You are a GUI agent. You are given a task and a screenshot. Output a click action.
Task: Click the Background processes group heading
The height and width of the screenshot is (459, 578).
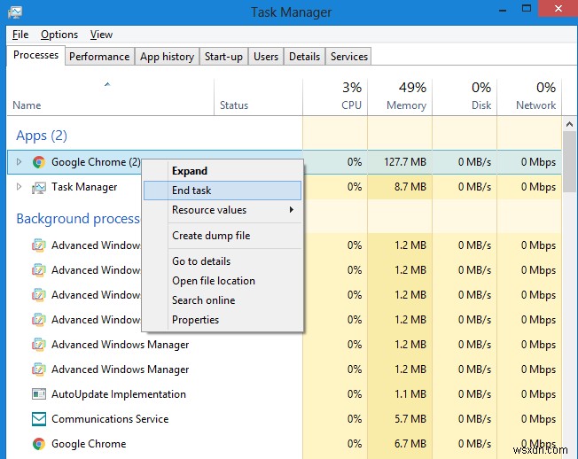point(78,219)
